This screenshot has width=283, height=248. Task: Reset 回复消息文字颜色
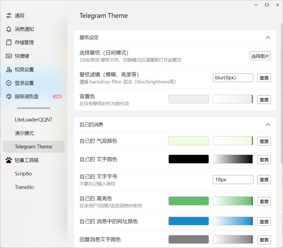point(264,240)
